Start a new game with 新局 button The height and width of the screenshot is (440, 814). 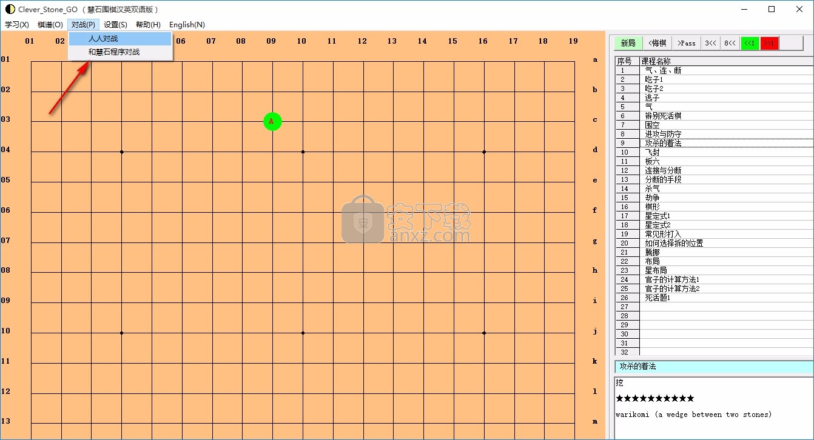pyautogui.click(x=628, y=43)
